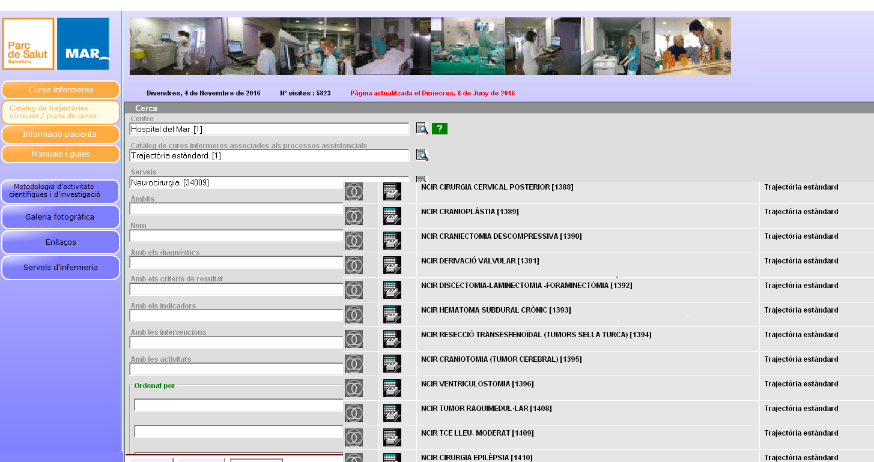Open schedule grid icon for NCIR VENTRICULOSTOMIA
The image size is (874, 462).
392,388
